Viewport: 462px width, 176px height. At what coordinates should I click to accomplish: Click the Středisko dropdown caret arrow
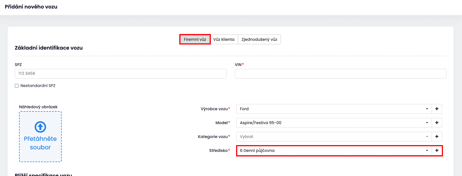click(x=427, y=150)
